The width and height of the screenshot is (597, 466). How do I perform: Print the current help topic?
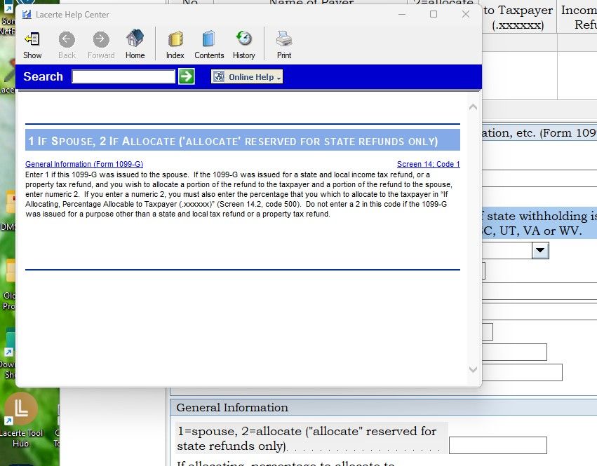click(x=284, y=44)
